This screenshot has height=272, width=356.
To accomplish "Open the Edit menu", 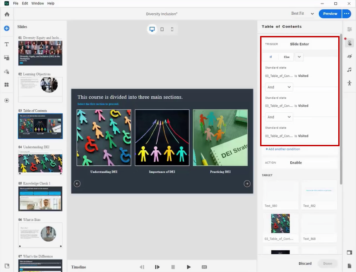I will 25,3.
